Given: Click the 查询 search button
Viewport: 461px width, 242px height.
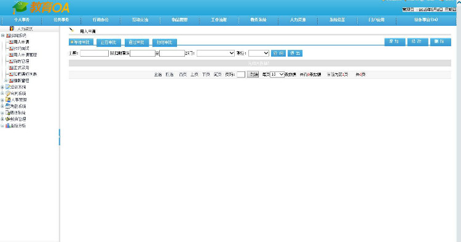Looking at the screenshot, I should [x=278, y=54].
